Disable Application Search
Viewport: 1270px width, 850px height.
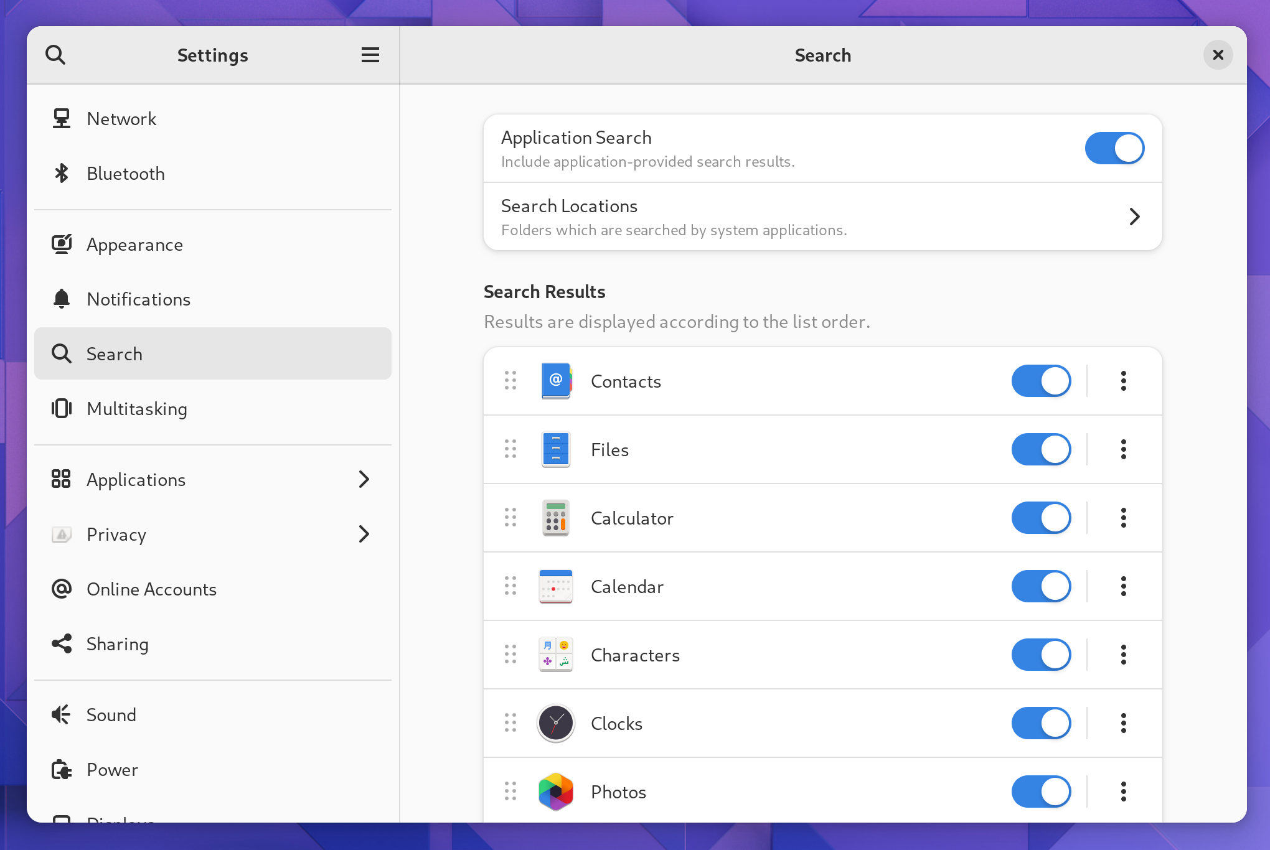(x=1114, y=148)
